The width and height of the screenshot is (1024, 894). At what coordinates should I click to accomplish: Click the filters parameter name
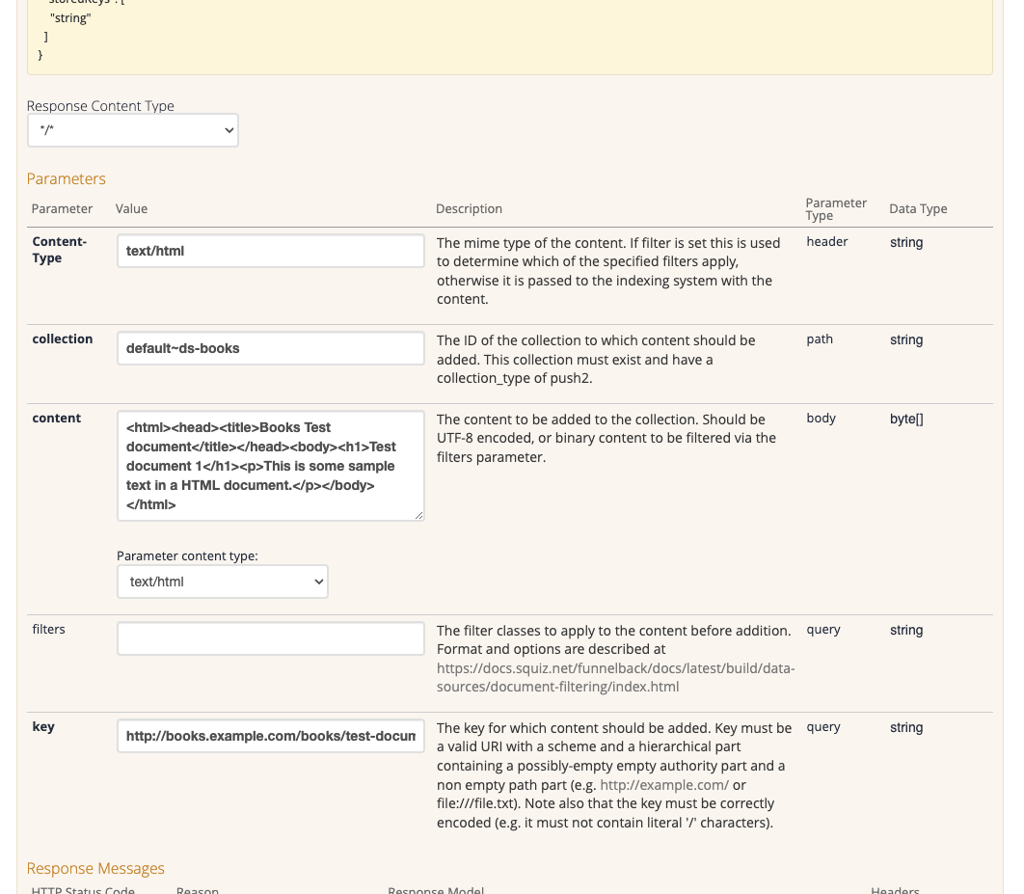point(49,629)
